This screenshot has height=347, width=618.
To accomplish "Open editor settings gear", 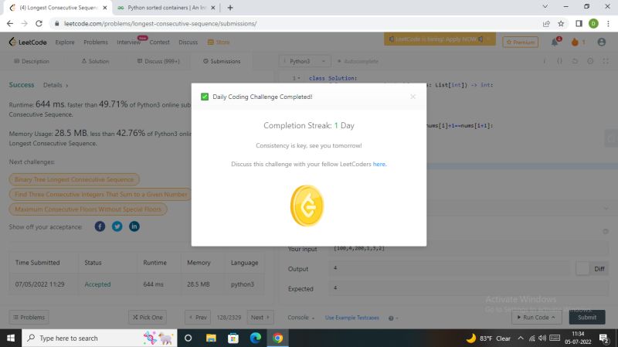I will coord(590,61).
